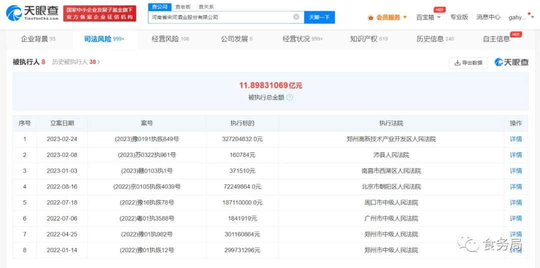The image size is (540, 268).
Task: Click the 操作 column header
Action: (x=515, y=123)
